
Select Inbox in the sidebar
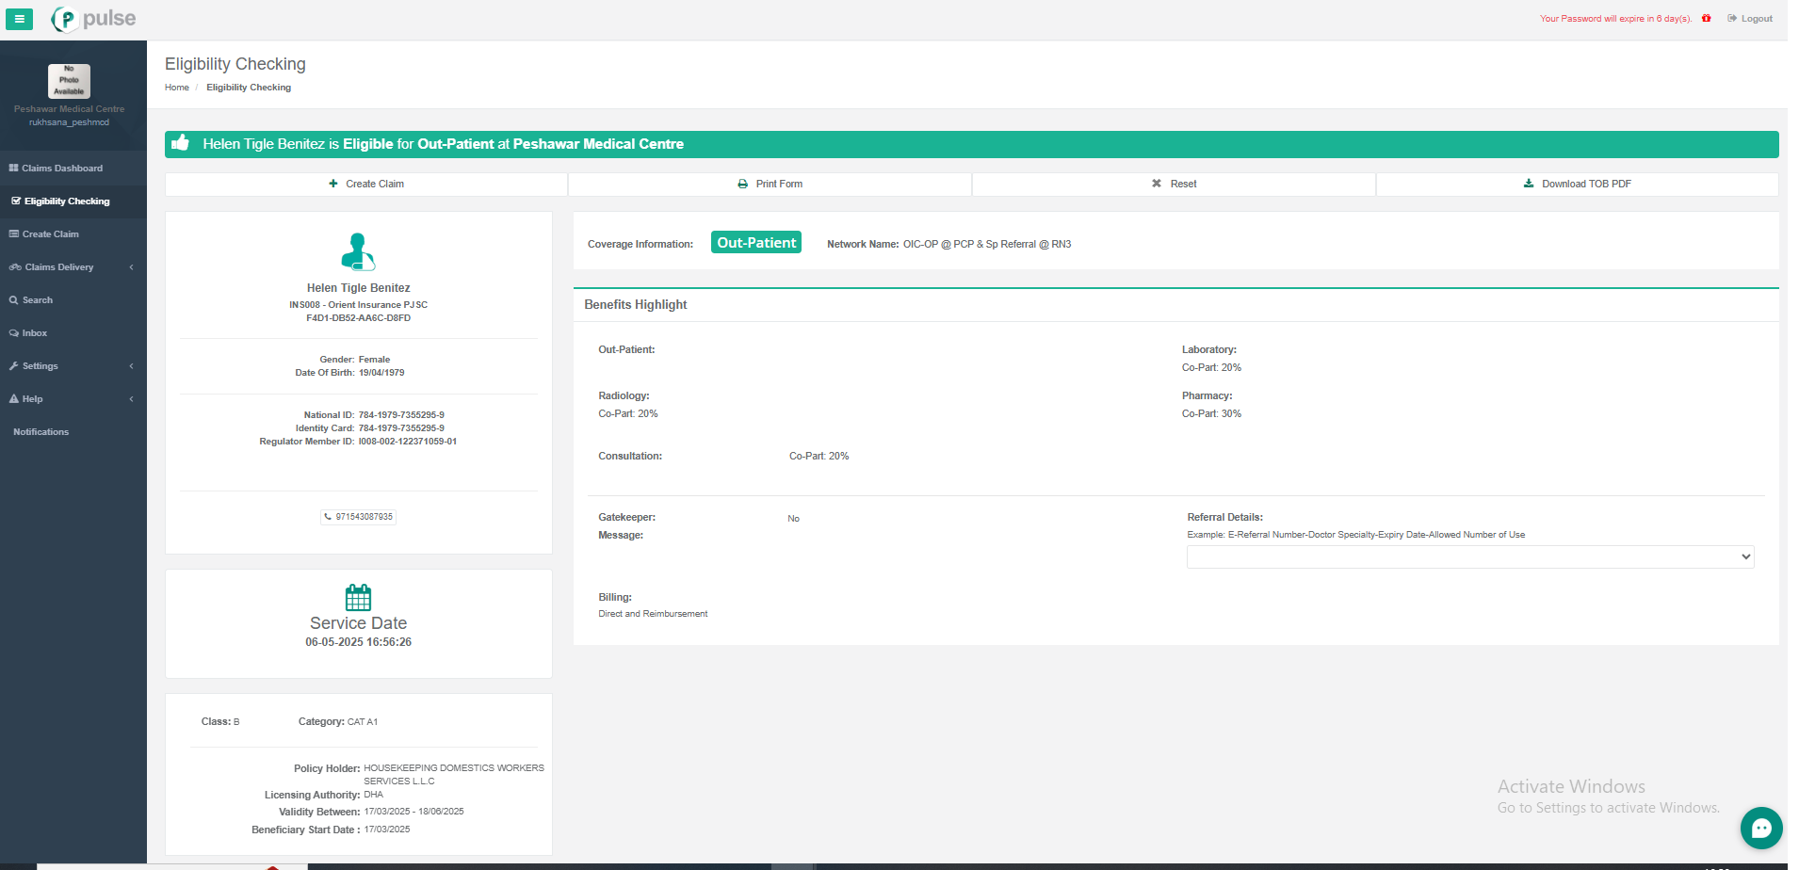click(35, 333)
